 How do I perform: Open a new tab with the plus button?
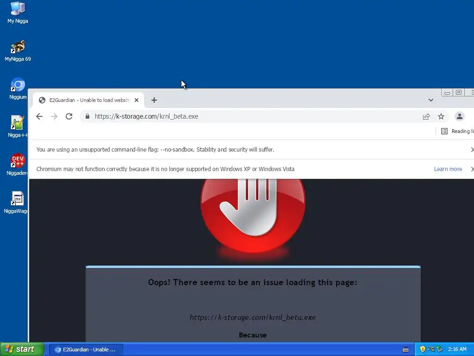154,100
